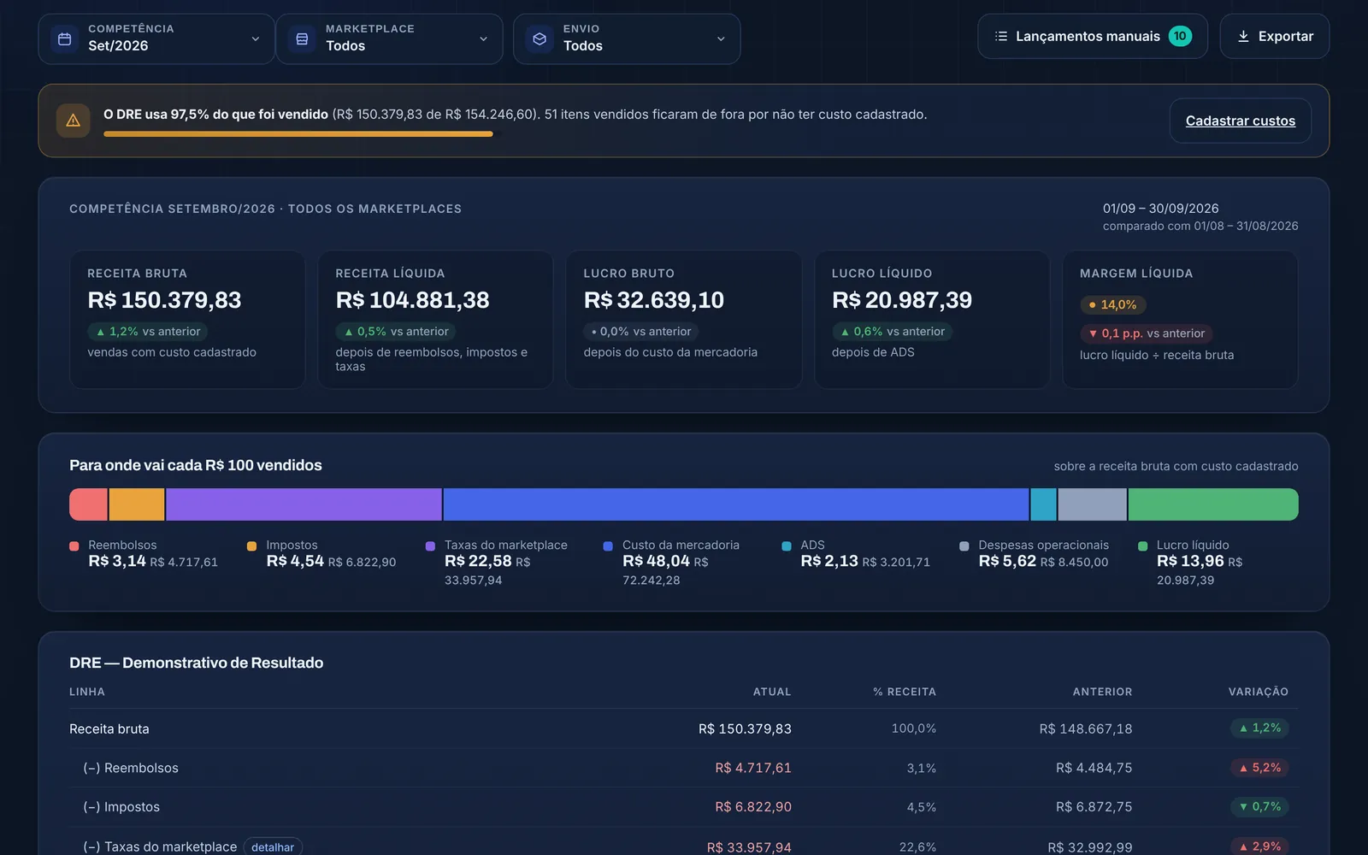Click the badge showing 10 manual entries
The image size is (1368, 855).
coord(1180,36)
